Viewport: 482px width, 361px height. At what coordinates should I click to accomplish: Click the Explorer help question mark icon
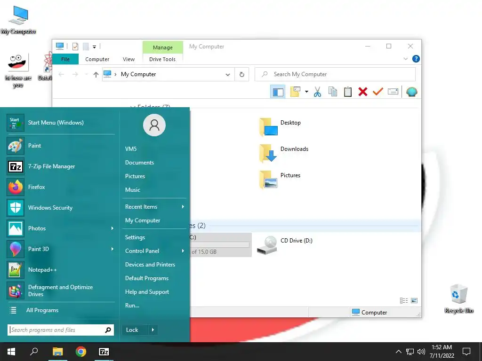tap(416, 59)
